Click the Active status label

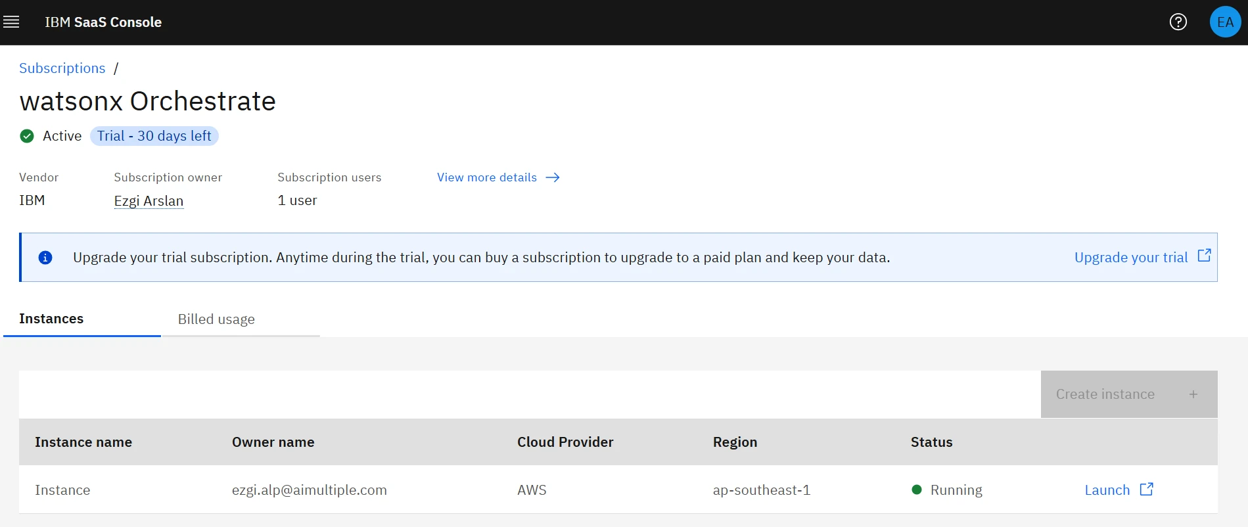pyautogui.click(x=62, y=136)
